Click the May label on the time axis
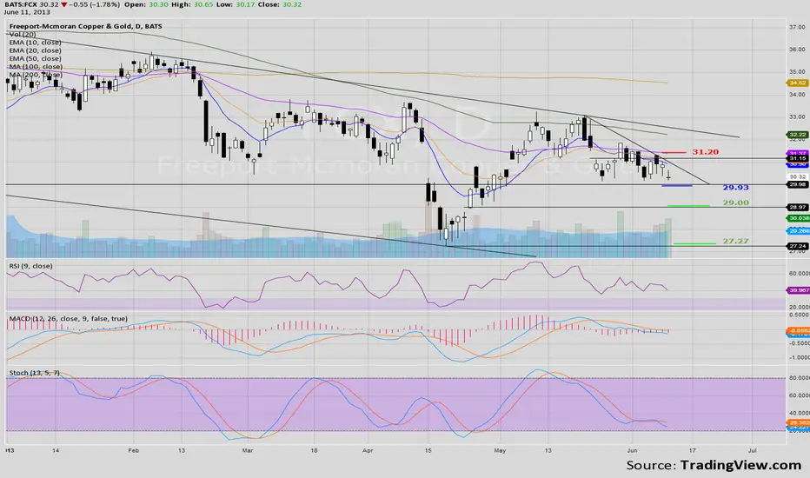Screen dimensions: 810x478 coord(500,450)
